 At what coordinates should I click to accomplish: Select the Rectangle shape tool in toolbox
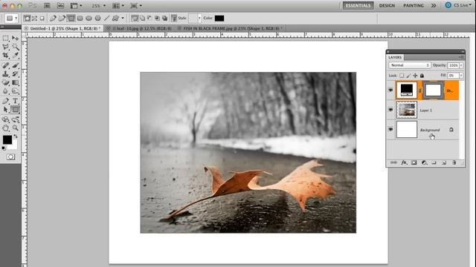point(15,110)
